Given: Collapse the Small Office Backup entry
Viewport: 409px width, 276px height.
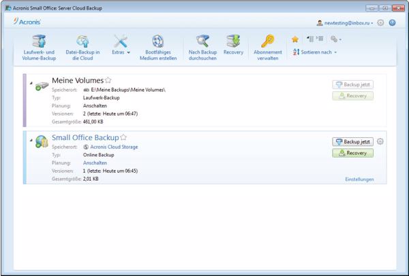Looking at the screenshot, I should pyautogui.click(x=31, y=140).
